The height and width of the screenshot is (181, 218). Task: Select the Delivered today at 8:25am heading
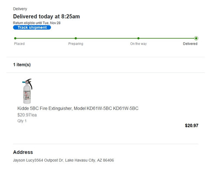(47, 17)
